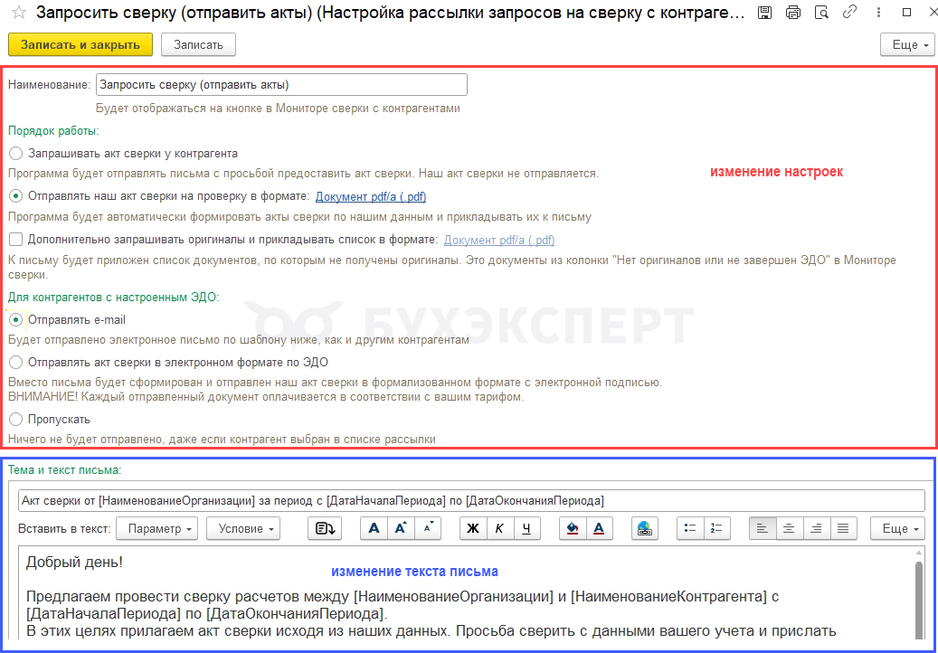Image resolution: width=938 pixels, height=653 pixels.
Task: Center align letter text
Action: click(790, 528)
